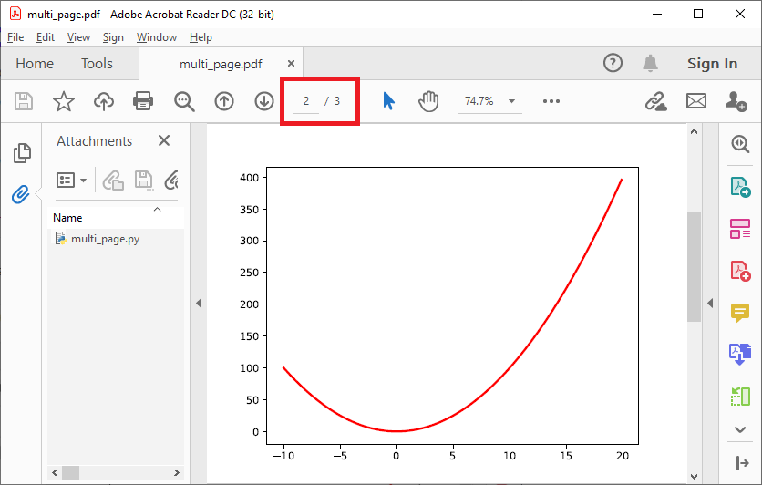Open the Combine Files tool
762x485 pixels.
pos(740,354)
